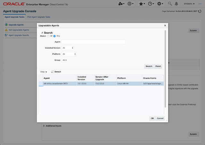Screen dimensions: 205x145
Task: Click the Detach icon
Action: [52, 72]
